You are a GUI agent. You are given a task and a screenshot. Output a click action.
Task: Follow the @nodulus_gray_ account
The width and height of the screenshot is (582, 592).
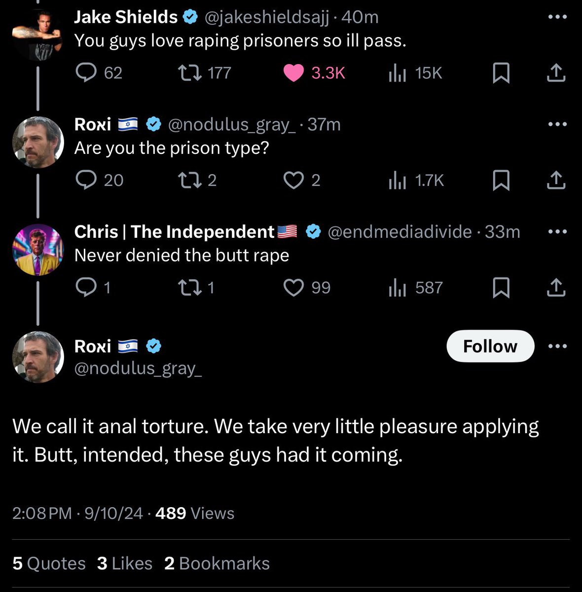(x=490, y=346)
